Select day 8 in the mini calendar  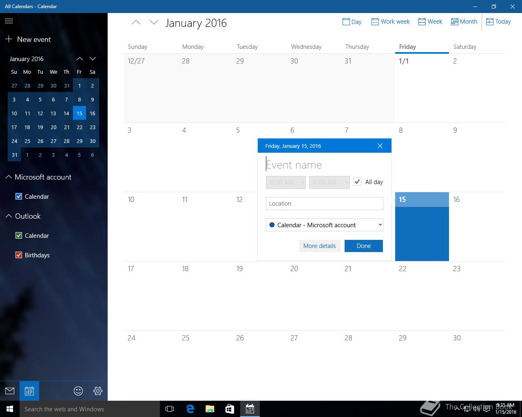click(x=80, y=99)
